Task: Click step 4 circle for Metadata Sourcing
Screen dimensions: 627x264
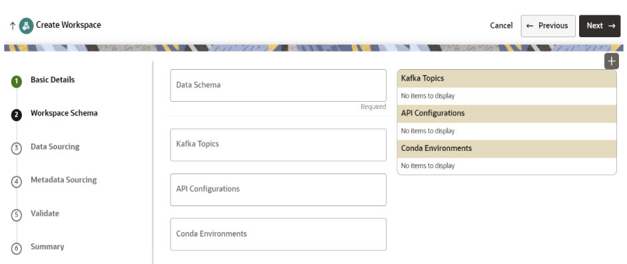Action: (x=17, y=182)
